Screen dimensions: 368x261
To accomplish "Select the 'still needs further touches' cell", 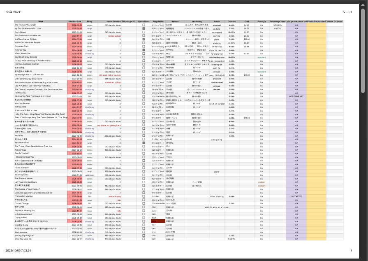I will [x=110, y=75].
